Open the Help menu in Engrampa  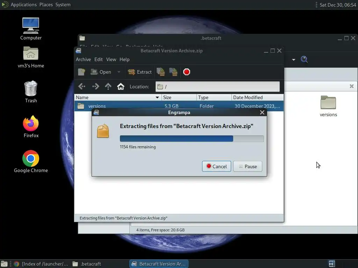(124, 59)
